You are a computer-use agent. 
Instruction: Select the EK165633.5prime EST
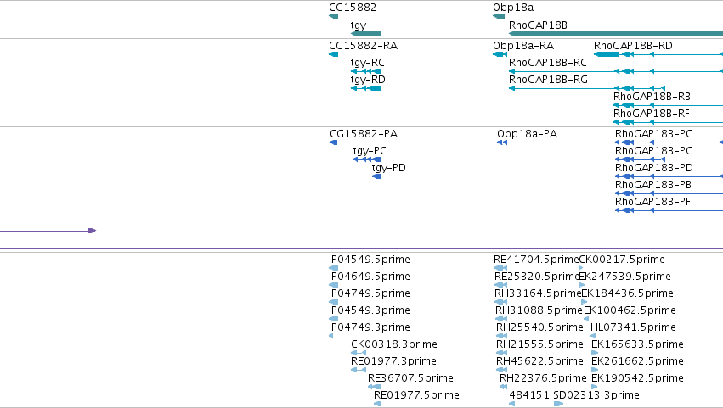[595, 353]
